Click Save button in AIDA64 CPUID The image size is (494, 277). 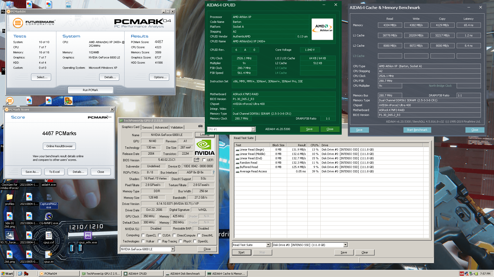[309, 129]
